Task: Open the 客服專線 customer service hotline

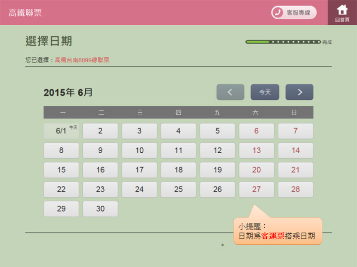Action: (294, 12)
